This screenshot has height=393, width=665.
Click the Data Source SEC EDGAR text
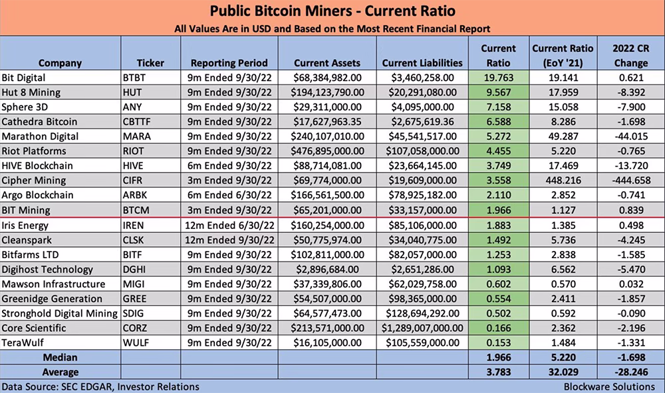point(100,386)
